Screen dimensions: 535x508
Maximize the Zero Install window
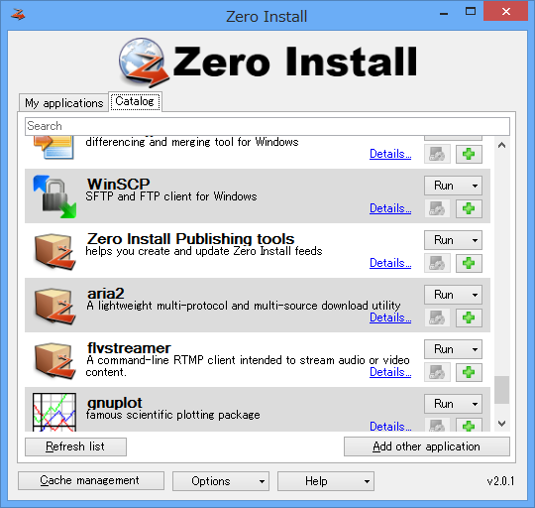click(x=471, y=11)
